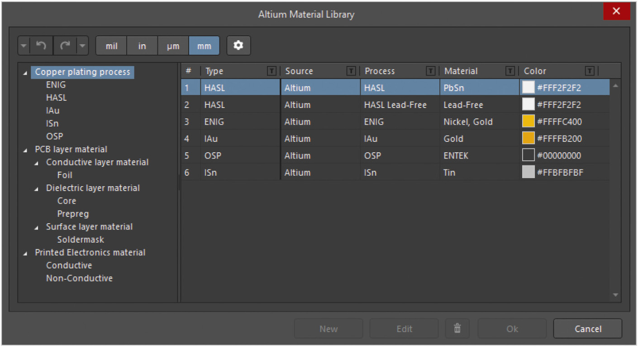The image size is (638, 347).
Task: Sort by the Material column header
Action: pyautogui.click(x=461, y=71)
